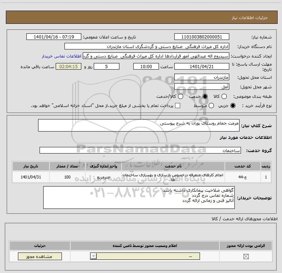
Task: Click the اطلاعات خدمات مورد نیاز heading
Action: (246, 137)
